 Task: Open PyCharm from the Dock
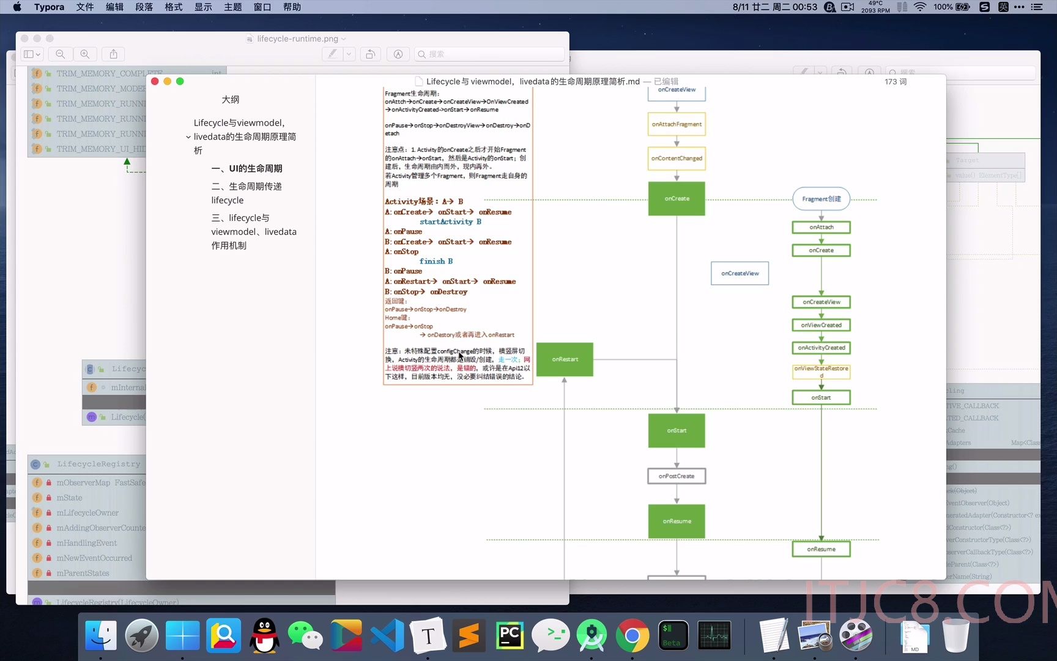point(510,636)
